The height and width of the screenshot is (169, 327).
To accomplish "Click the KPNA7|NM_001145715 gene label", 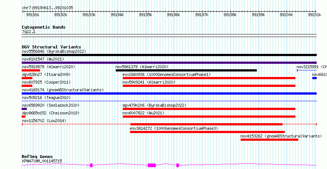I will point(42,161).
